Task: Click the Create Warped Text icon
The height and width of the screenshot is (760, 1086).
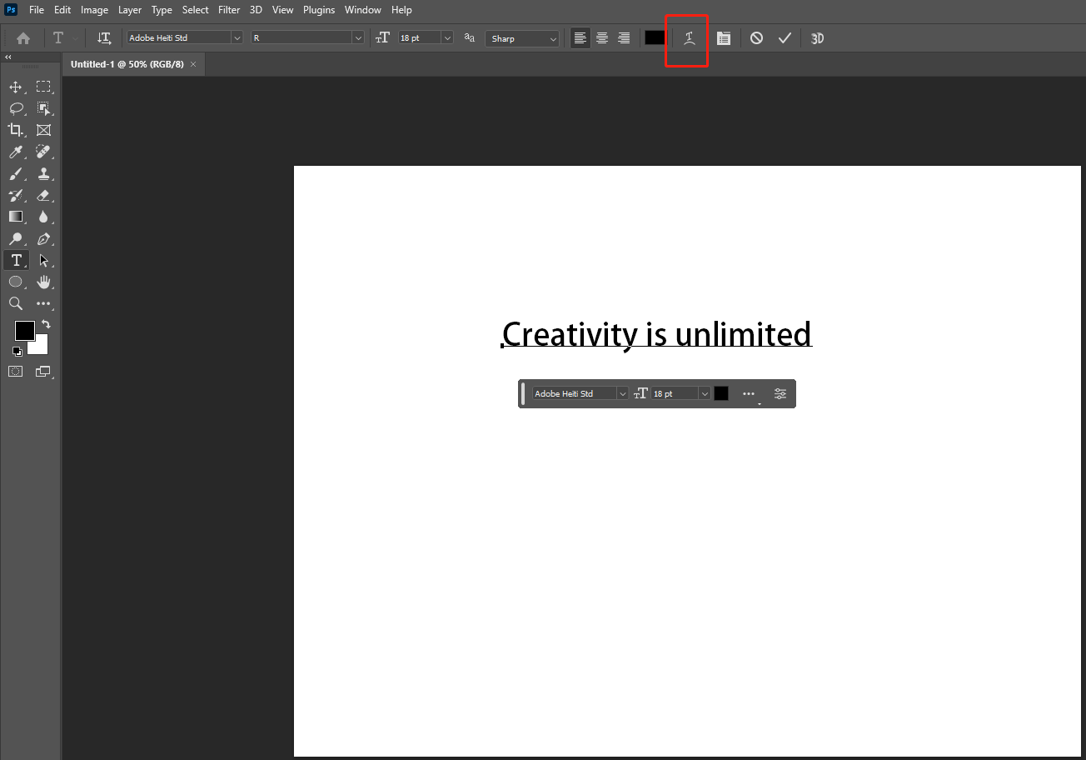Action: (689, 38)
